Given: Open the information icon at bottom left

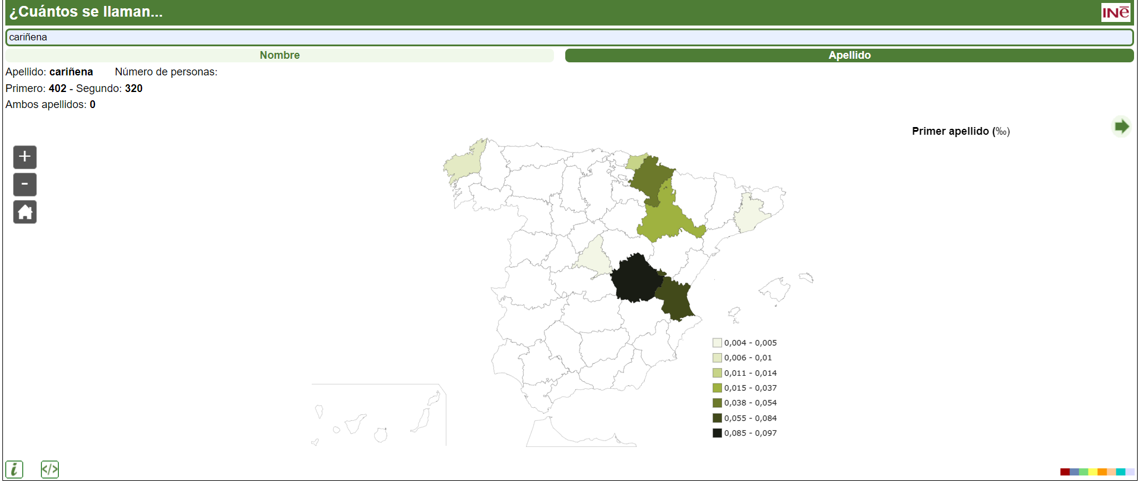Looking at the screenshot, I should (x=14, y=470).
